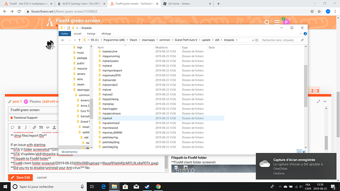The image size is (340, 191).
Task: Click the Bold formatting icon in editor
Action: (19, 127)
